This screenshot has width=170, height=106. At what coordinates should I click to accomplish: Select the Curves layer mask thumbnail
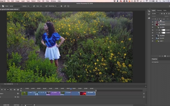[164, 30]
